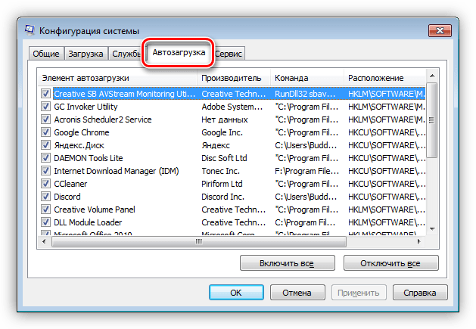This screenshot has width=476, height=329.
Task: Select Internet Download Manager (IDM) entry
Action: [117, 171]
